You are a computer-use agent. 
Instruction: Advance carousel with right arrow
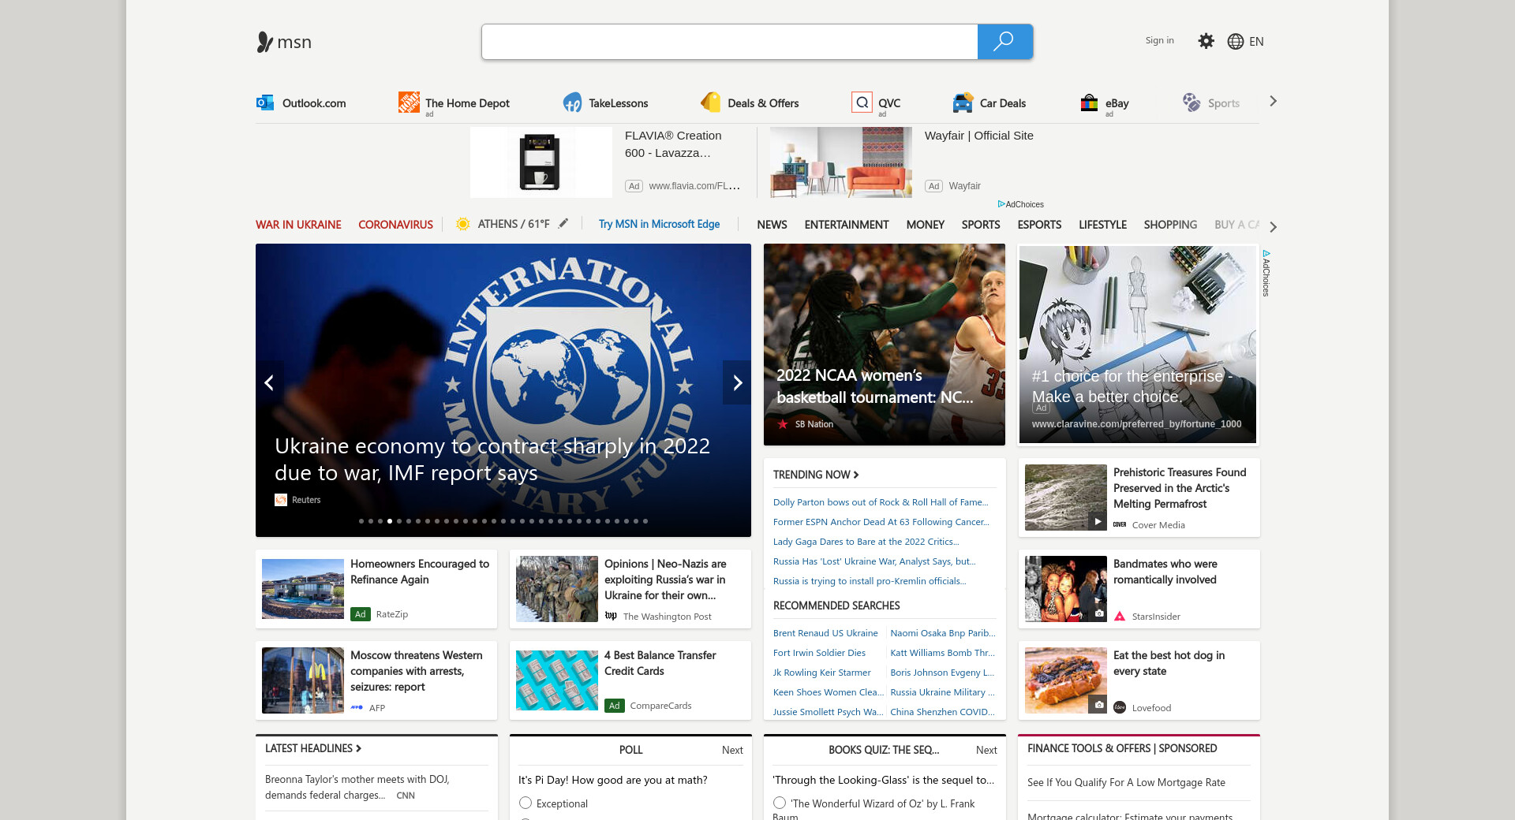point(737,382)
